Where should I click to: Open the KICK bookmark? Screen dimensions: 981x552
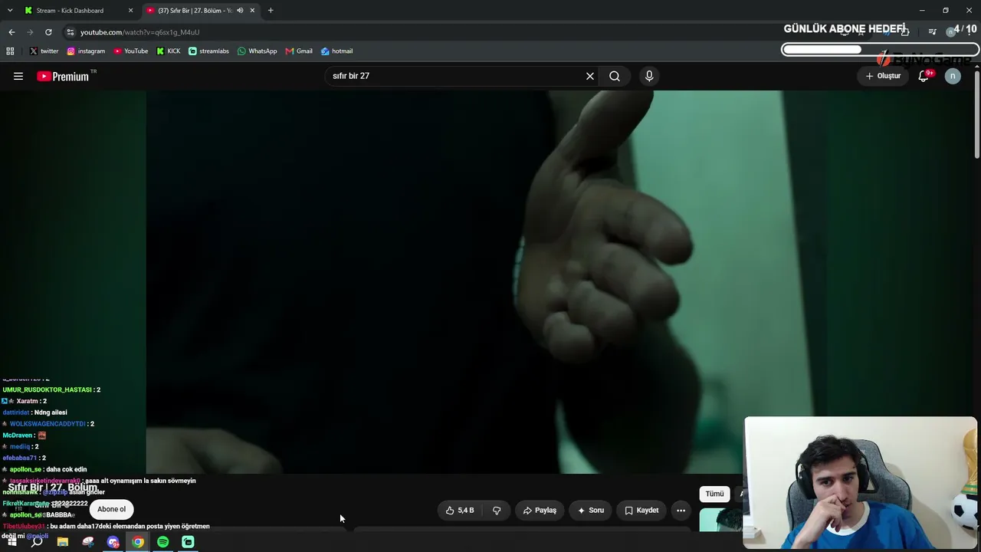168,51
